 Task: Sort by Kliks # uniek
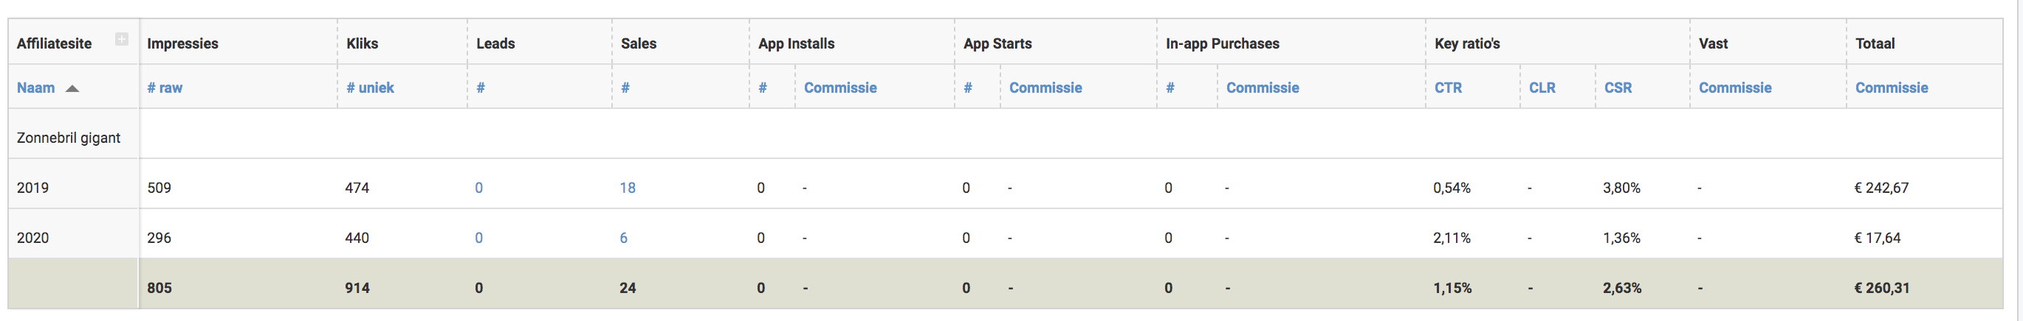(x=370, y=88)
